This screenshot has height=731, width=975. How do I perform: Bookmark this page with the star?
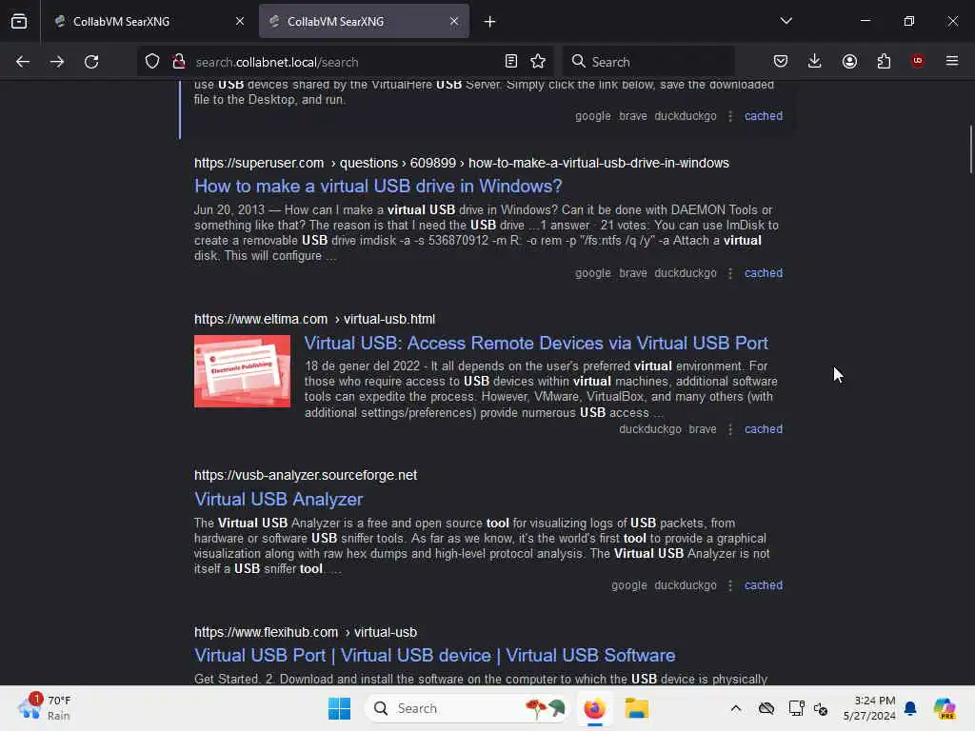coord(538,61)
